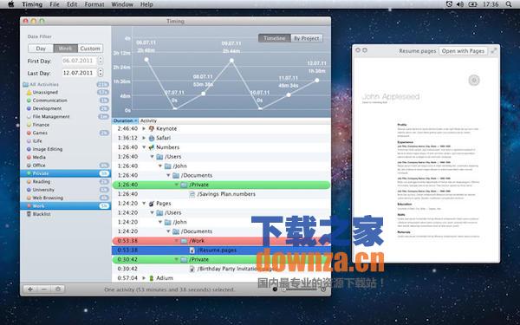
Task: Click the All Activities folder icon
Action: pyautogui.click(x=25, y=85)
